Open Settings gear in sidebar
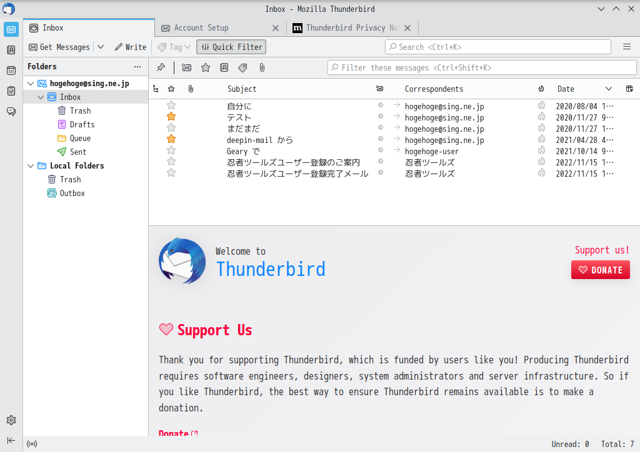640x452 pixels. pyautogui.click(x=11, y=420)
